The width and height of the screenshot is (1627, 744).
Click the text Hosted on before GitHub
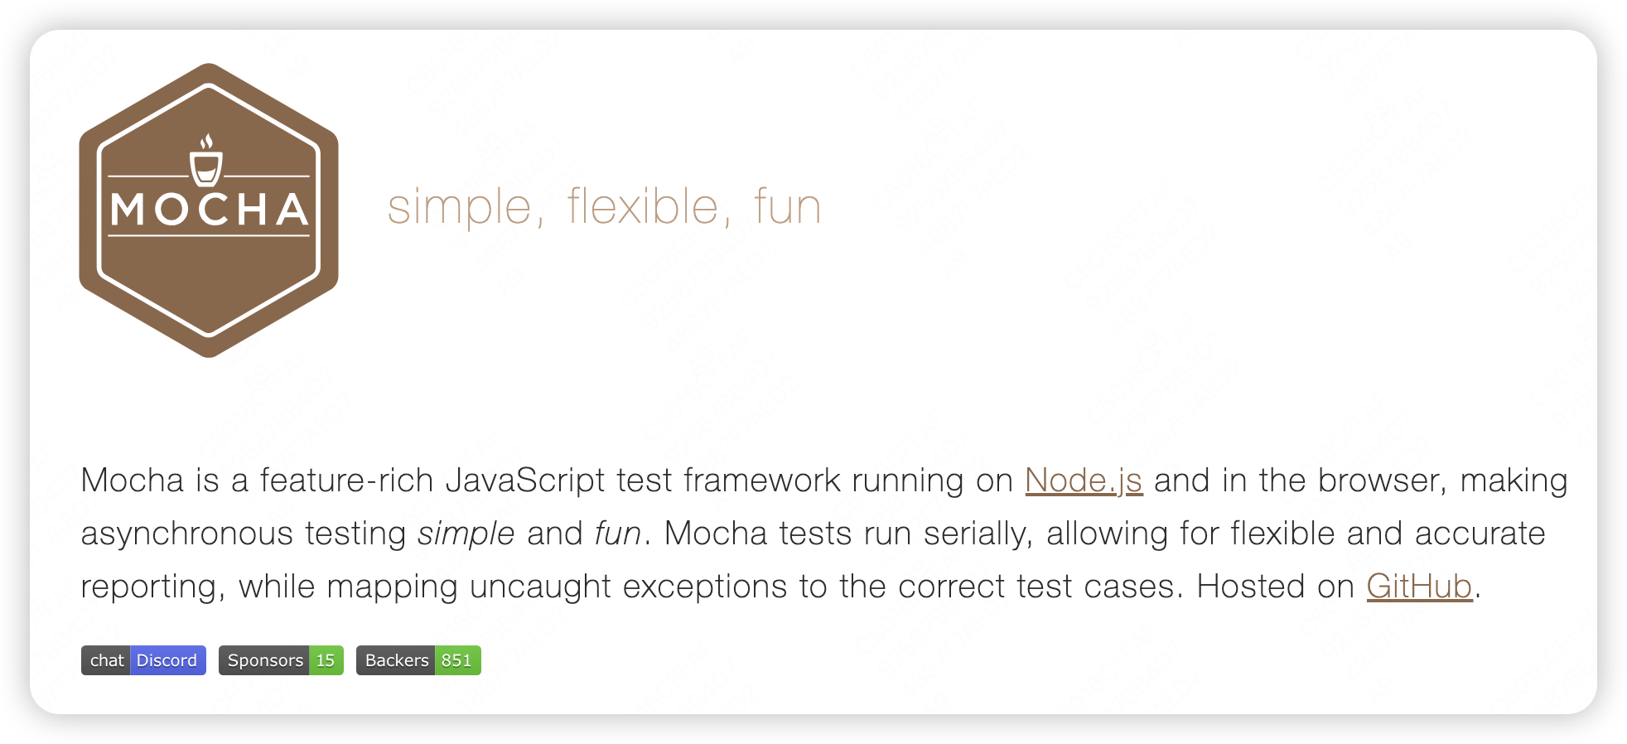click(x=1275, y=587)
